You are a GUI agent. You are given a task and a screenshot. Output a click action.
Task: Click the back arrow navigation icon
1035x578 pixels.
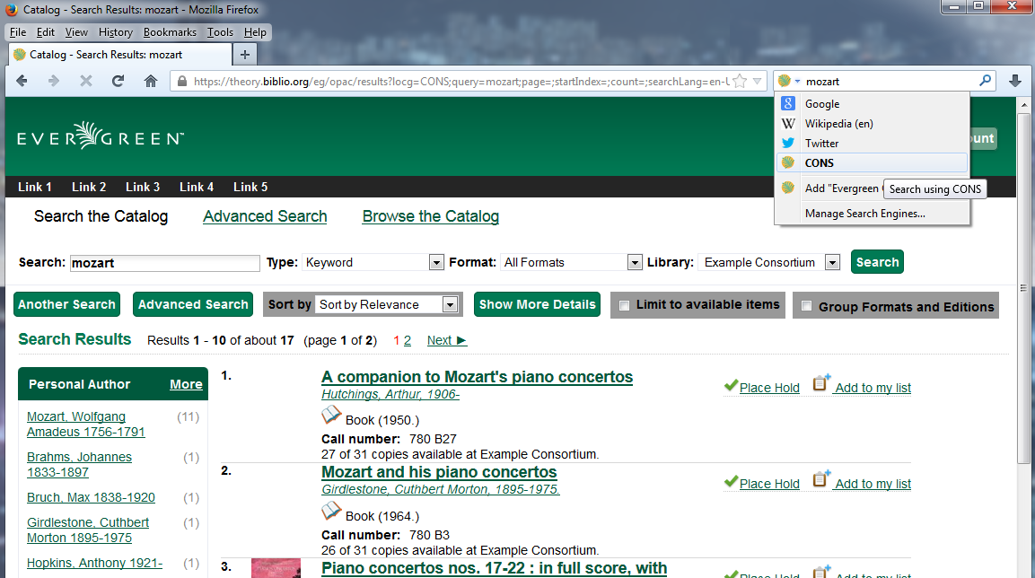[x=22, y=81]
